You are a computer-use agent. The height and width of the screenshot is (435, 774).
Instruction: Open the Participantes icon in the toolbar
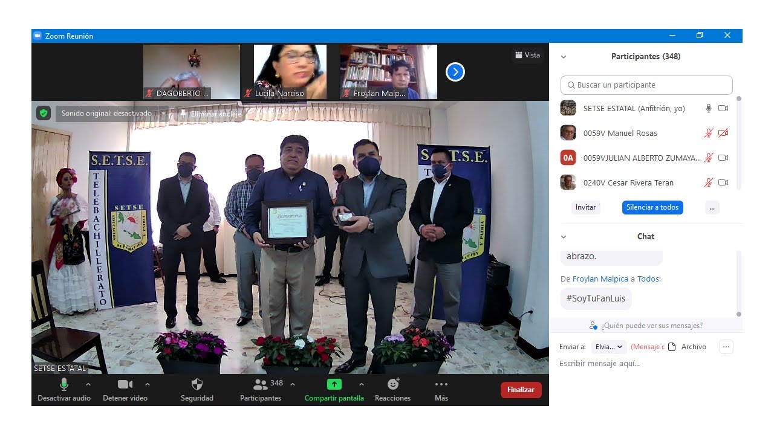click(261, 384)
